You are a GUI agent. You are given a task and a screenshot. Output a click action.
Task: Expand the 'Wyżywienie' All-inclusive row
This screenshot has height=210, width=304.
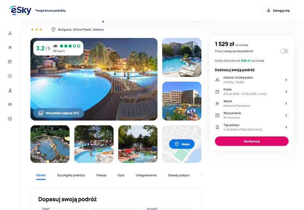[x=252, y=115]
